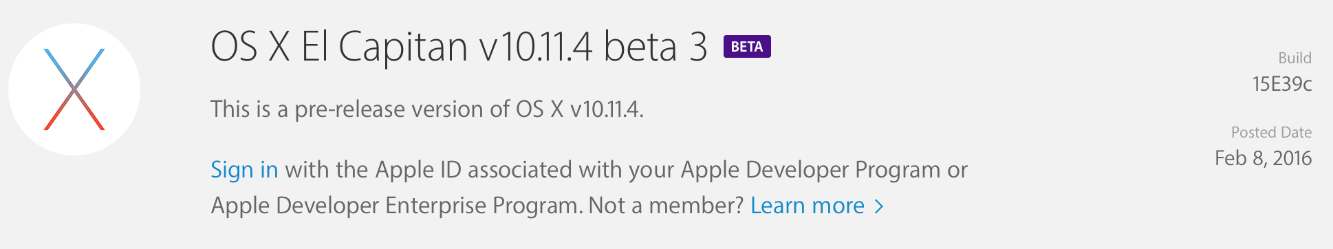Click the Feb 8, 2016 date value
This screenshot has height=249, width=1333.
pyautogui.click(x=1264, y=158)
